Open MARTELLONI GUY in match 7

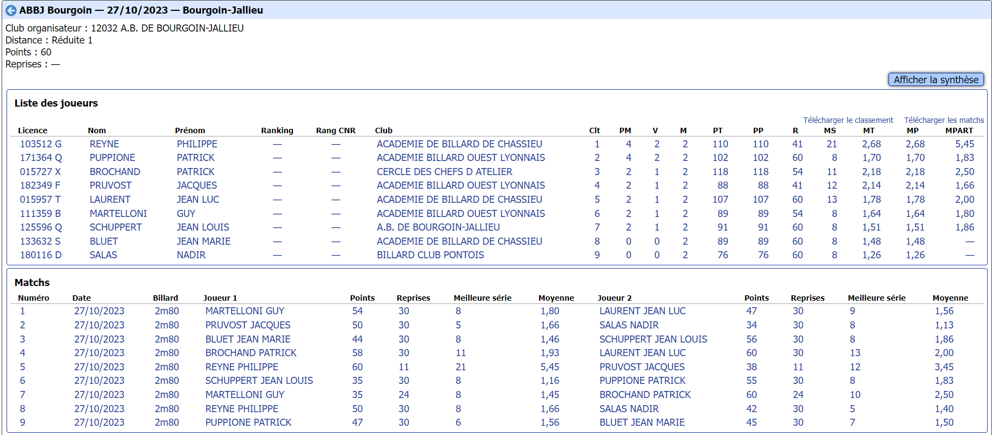(x=245, y=395)
